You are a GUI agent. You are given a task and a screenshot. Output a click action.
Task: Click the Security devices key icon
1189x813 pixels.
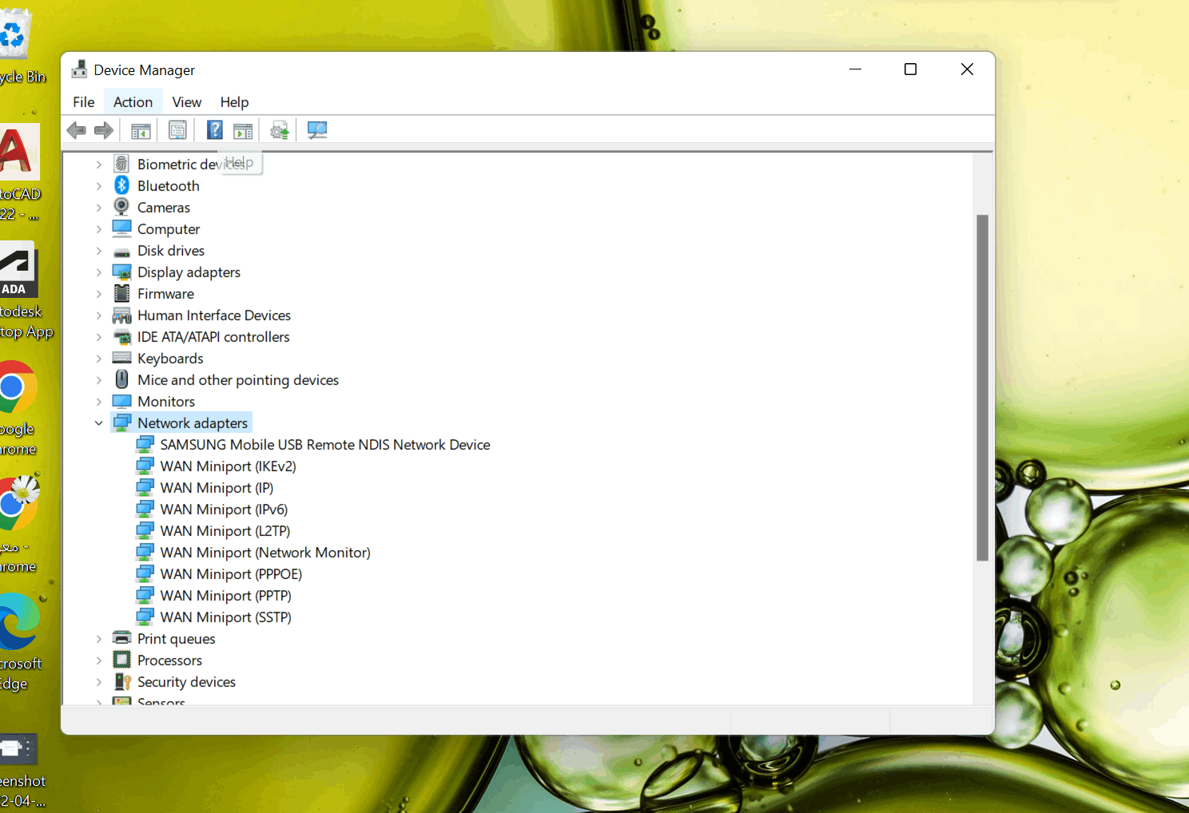[x=121, y=681]
